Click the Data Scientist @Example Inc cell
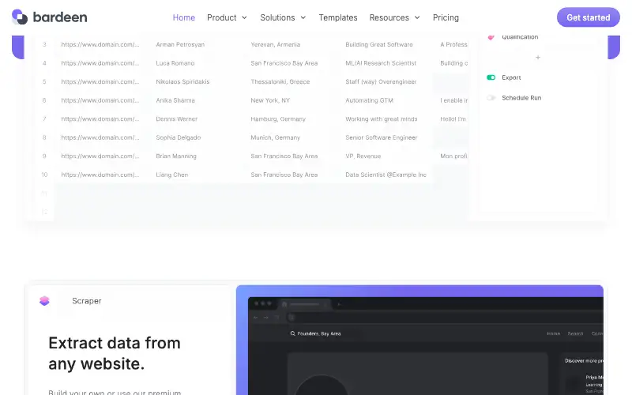The width and height of the screenshot is (632, 395). coord(386,175)
